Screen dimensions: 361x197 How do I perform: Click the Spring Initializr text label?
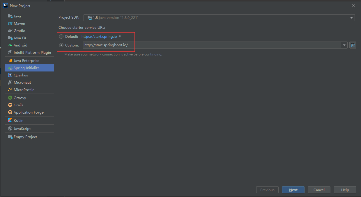(26, 68)
